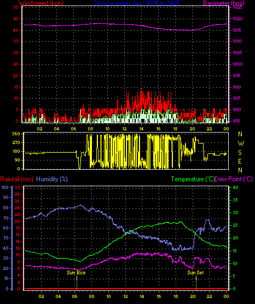The height and width of the screenshot is (304, 255).
Task: Click the Sun Set label
Action: [x=195, y=273]
